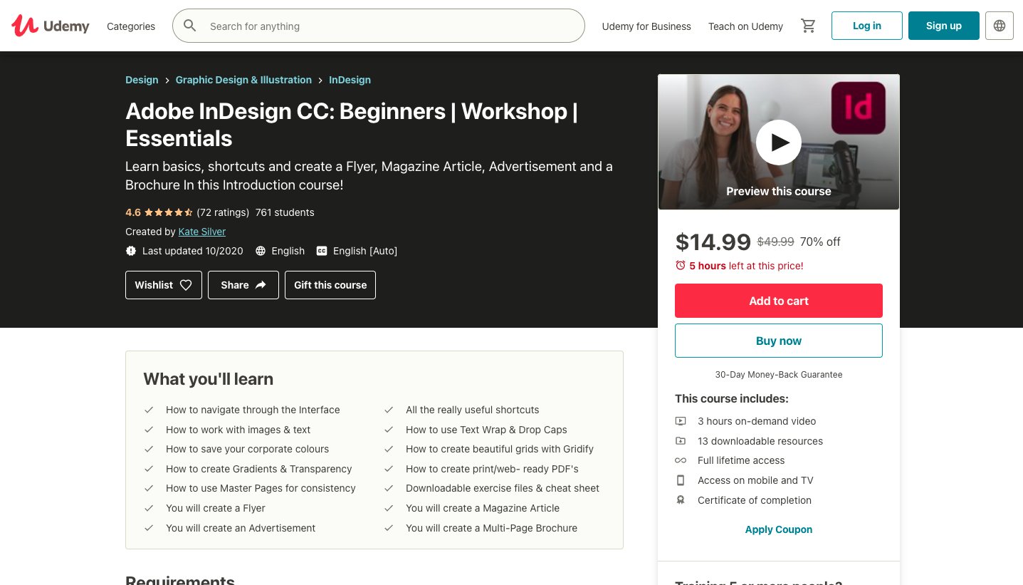Click the InDesign Id logo thumbnail
This screenshot has height=585, width=1023.
point(859,108)
